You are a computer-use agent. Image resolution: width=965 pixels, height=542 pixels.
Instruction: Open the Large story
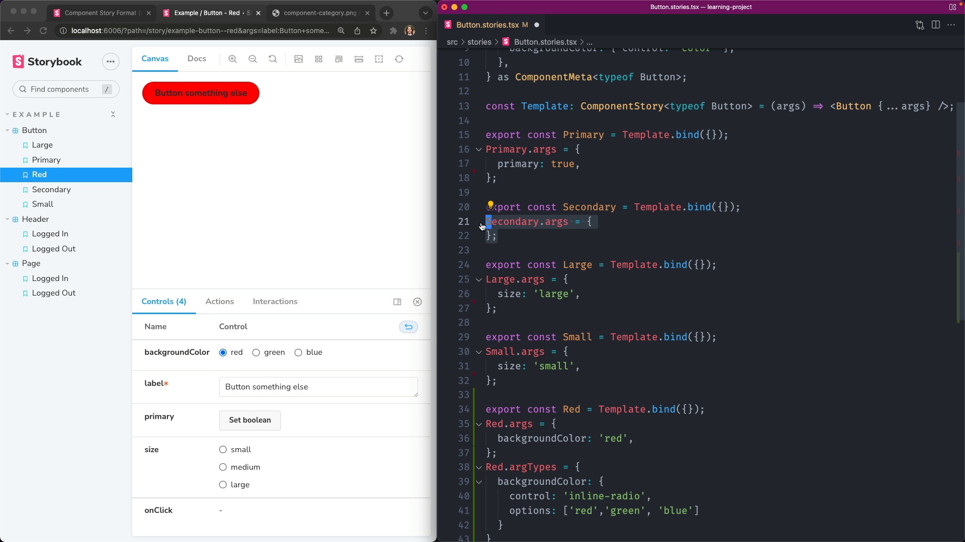pos(42,145)
